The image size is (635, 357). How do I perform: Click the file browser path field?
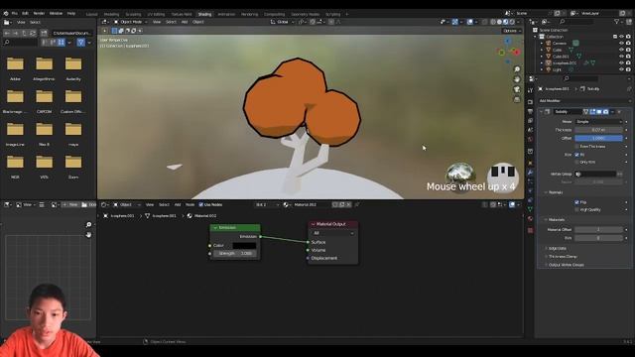click(x=71, y=33)
